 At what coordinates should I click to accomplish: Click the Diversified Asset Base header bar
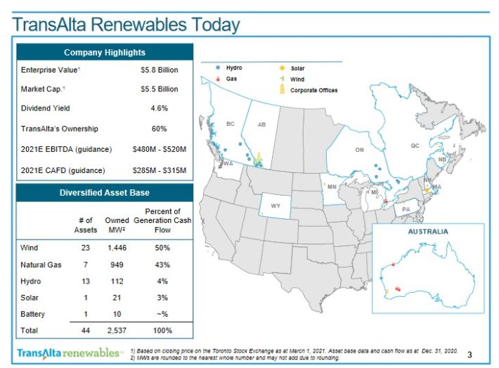pyautogui.click(x=105, y=192)
